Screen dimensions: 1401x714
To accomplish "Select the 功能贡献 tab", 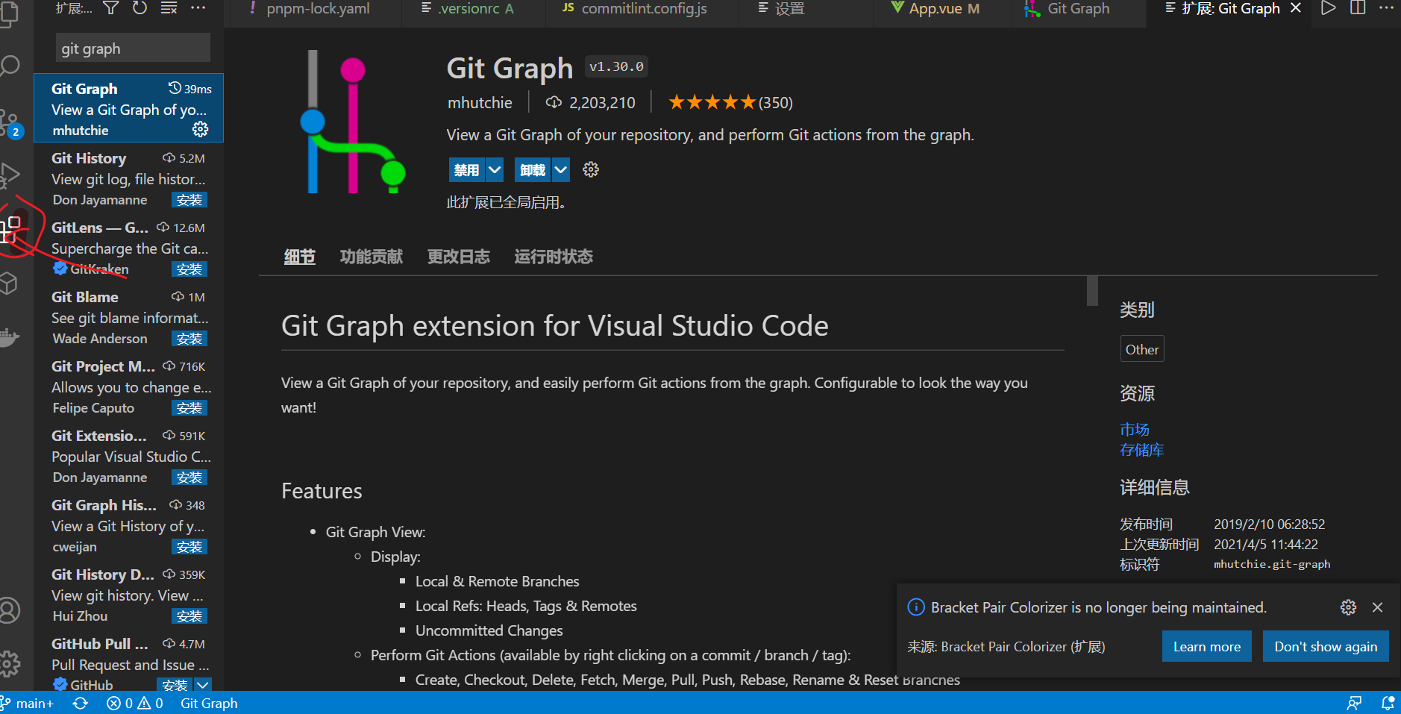I will (371, 257).
